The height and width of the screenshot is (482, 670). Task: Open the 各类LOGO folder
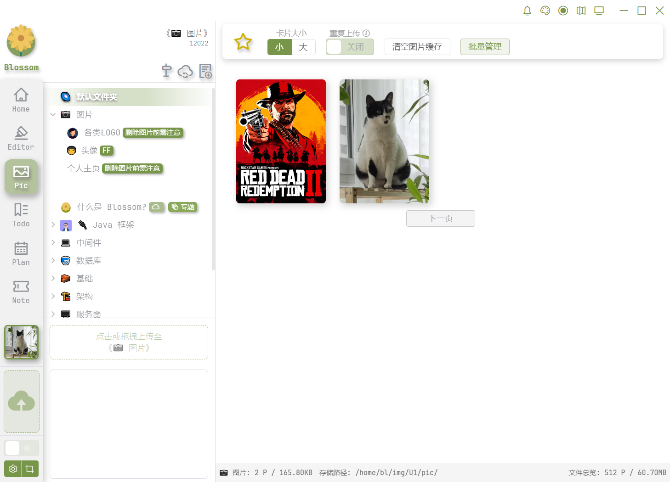point(102,133)
